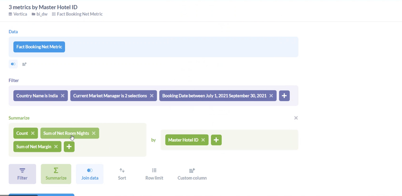Remove the Country Name is India filter
402x196 pixels.
click(x=62, y=96)
